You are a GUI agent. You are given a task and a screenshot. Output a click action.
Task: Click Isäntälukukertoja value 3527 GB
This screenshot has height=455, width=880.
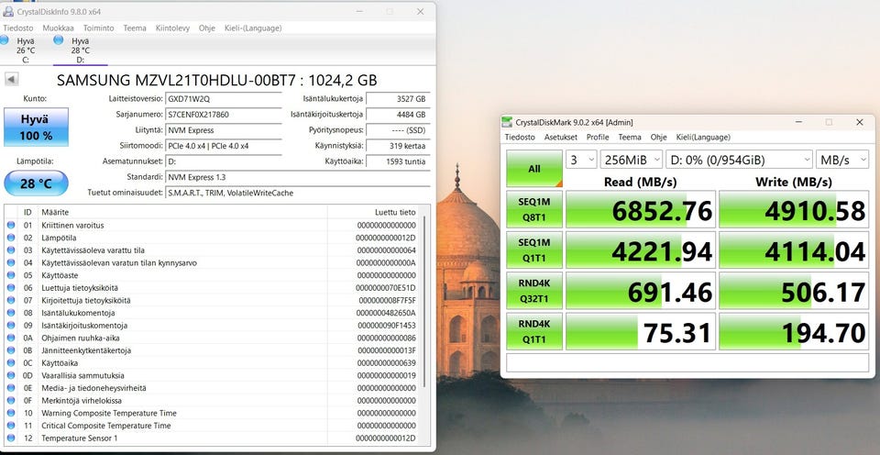(398, 98)
